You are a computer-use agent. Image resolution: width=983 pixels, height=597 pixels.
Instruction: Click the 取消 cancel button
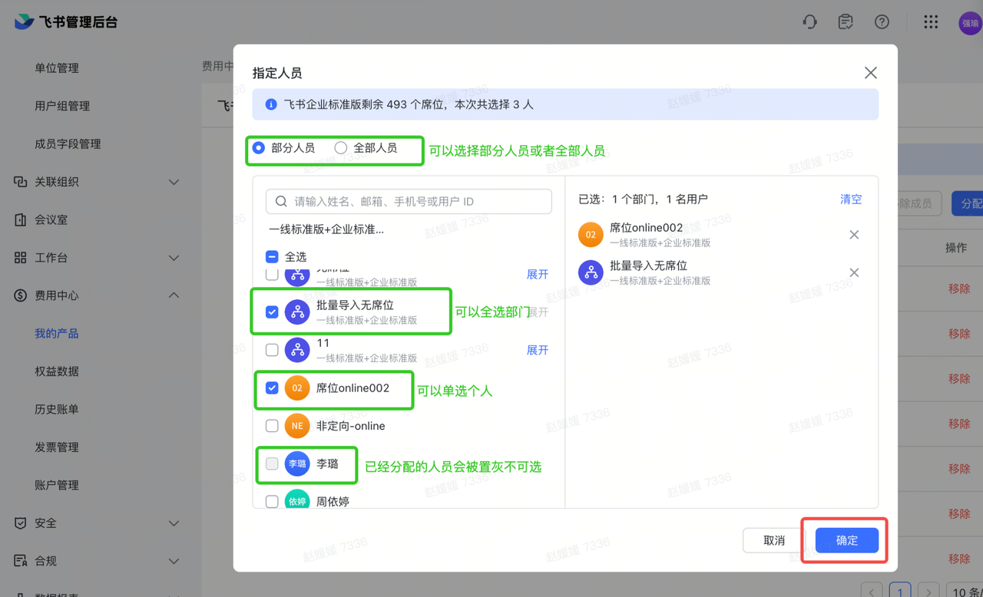[x=774, y=540]
